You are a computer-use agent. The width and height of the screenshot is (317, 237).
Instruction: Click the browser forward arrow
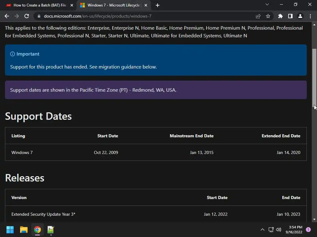(x=17, y=16)
